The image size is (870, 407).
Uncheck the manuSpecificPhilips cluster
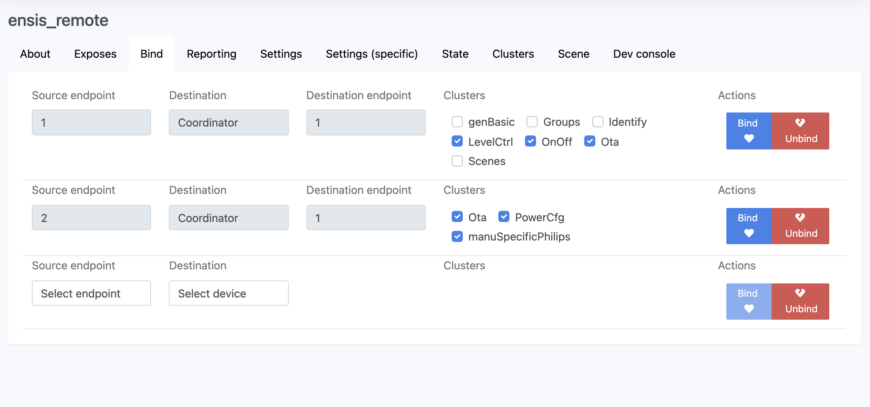point(457,236)
